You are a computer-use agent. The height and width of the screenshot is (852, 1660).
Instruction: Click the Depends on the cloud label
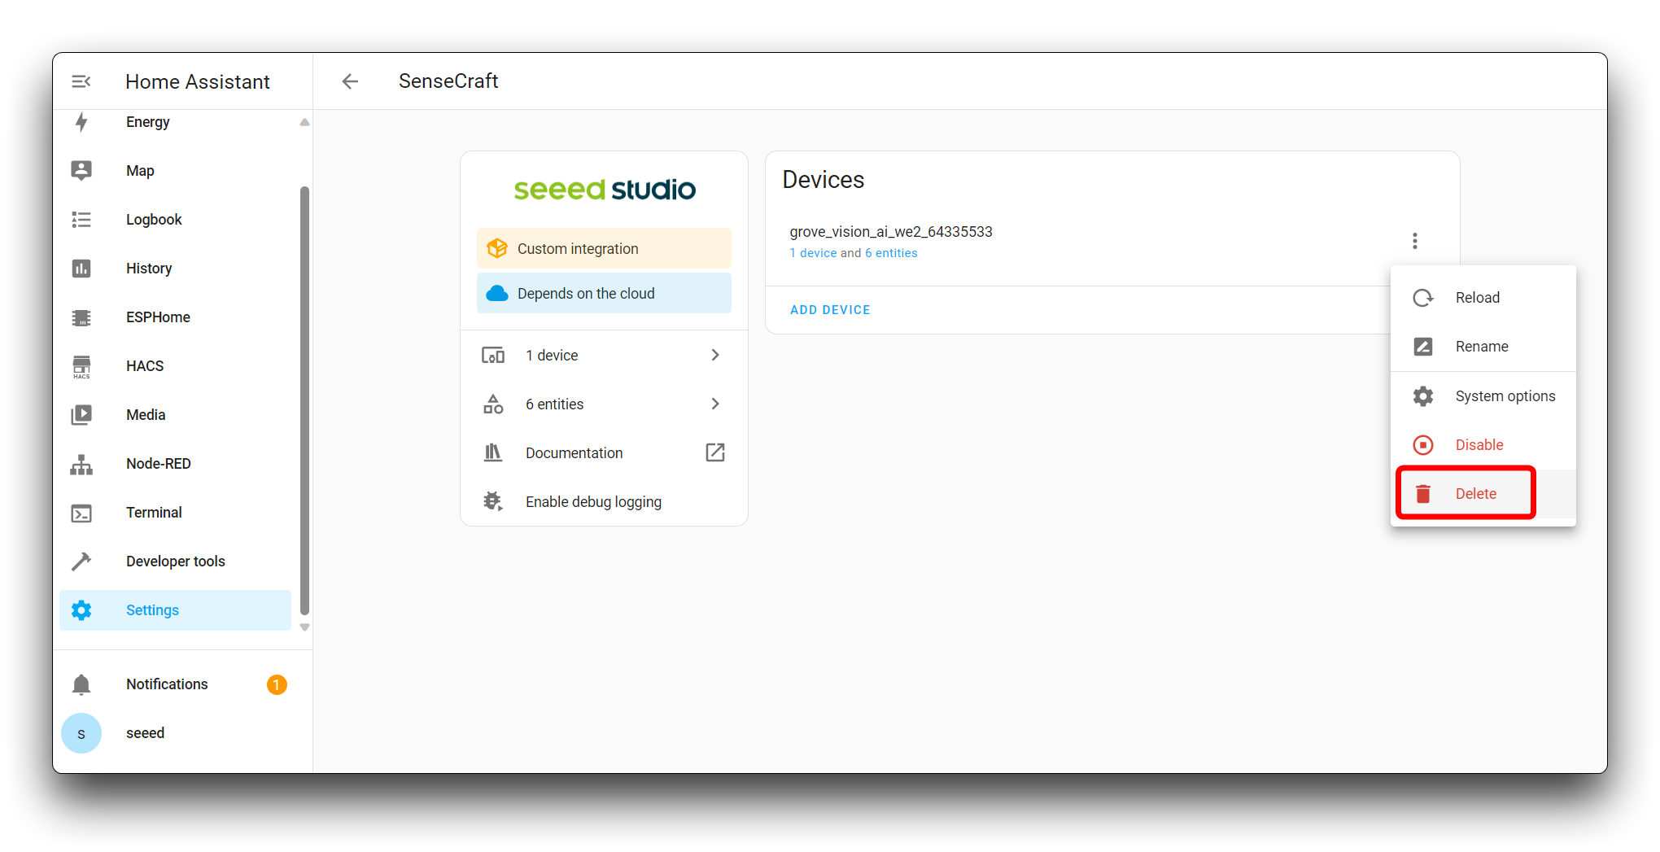coord(586,294)
